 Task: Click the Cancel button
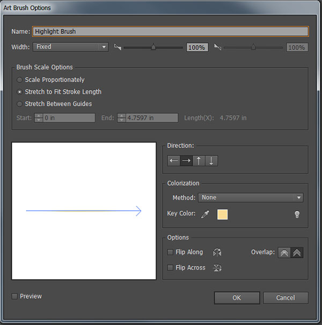tap(286, 298)
